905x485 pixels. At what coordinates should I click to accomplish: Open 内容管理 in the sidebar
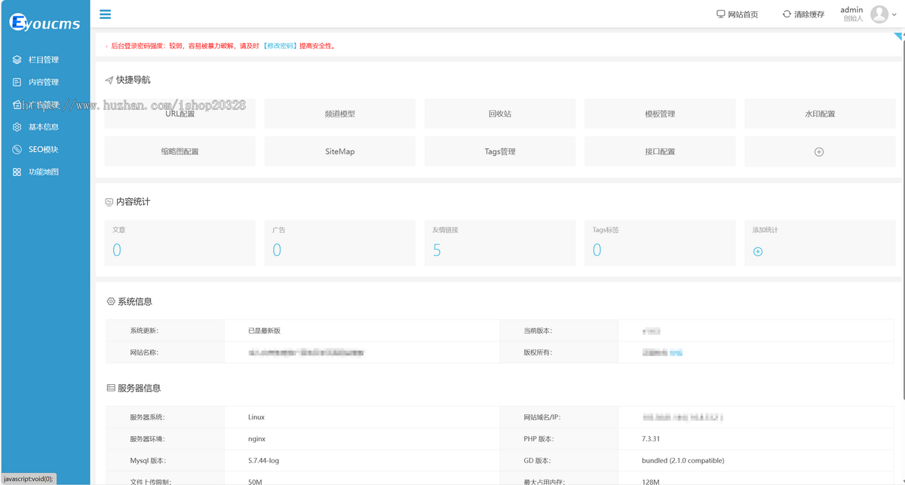pyautogui.click(x=44, y=82)
